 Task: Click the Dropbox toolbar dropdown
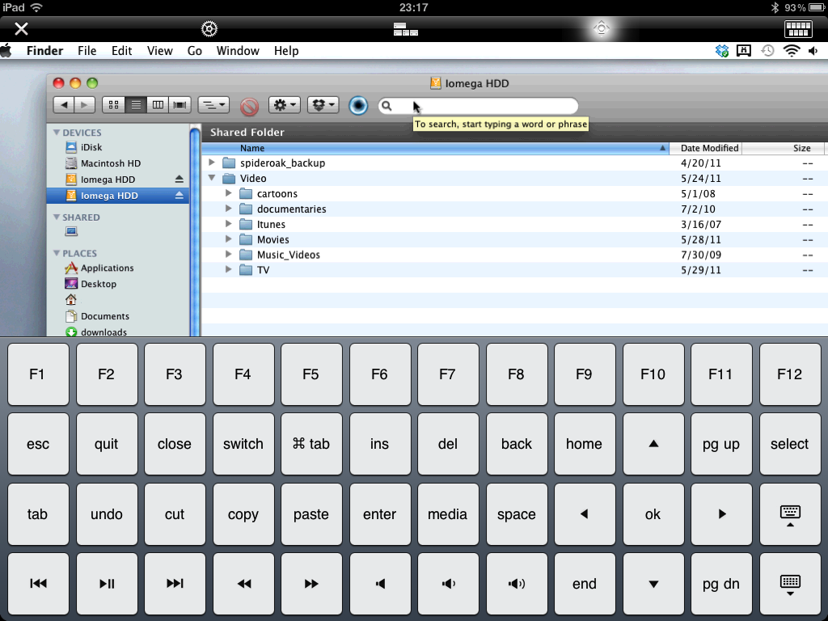(323, 105)
